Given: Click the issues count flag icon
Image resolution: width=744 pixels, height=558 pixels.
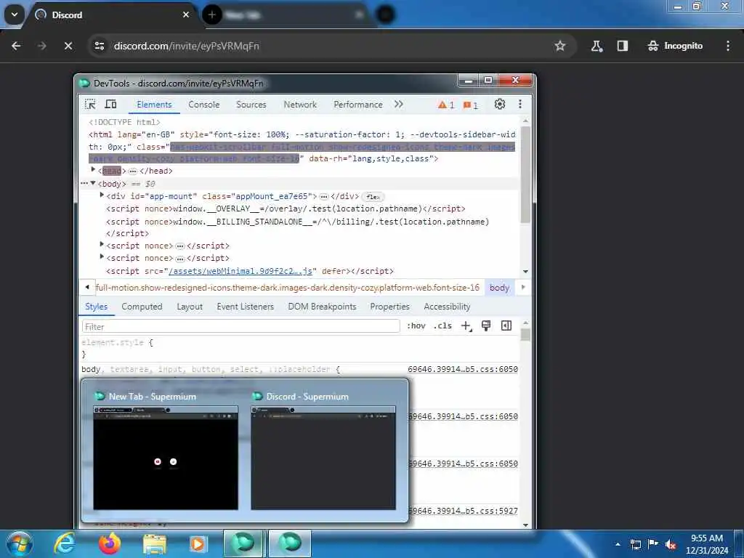Looking at the screenshot, I should point(470,105).
